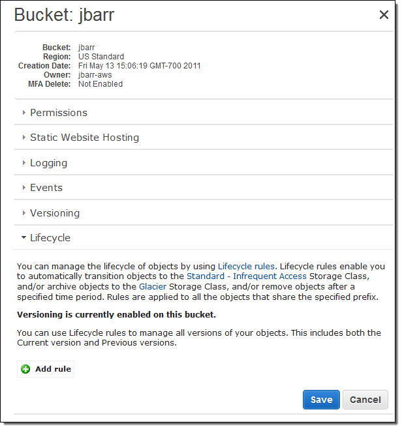Open the Logging section title
The width and height of the screenshot is (402, 429).
pyautogui.click(x=48, y=163)
